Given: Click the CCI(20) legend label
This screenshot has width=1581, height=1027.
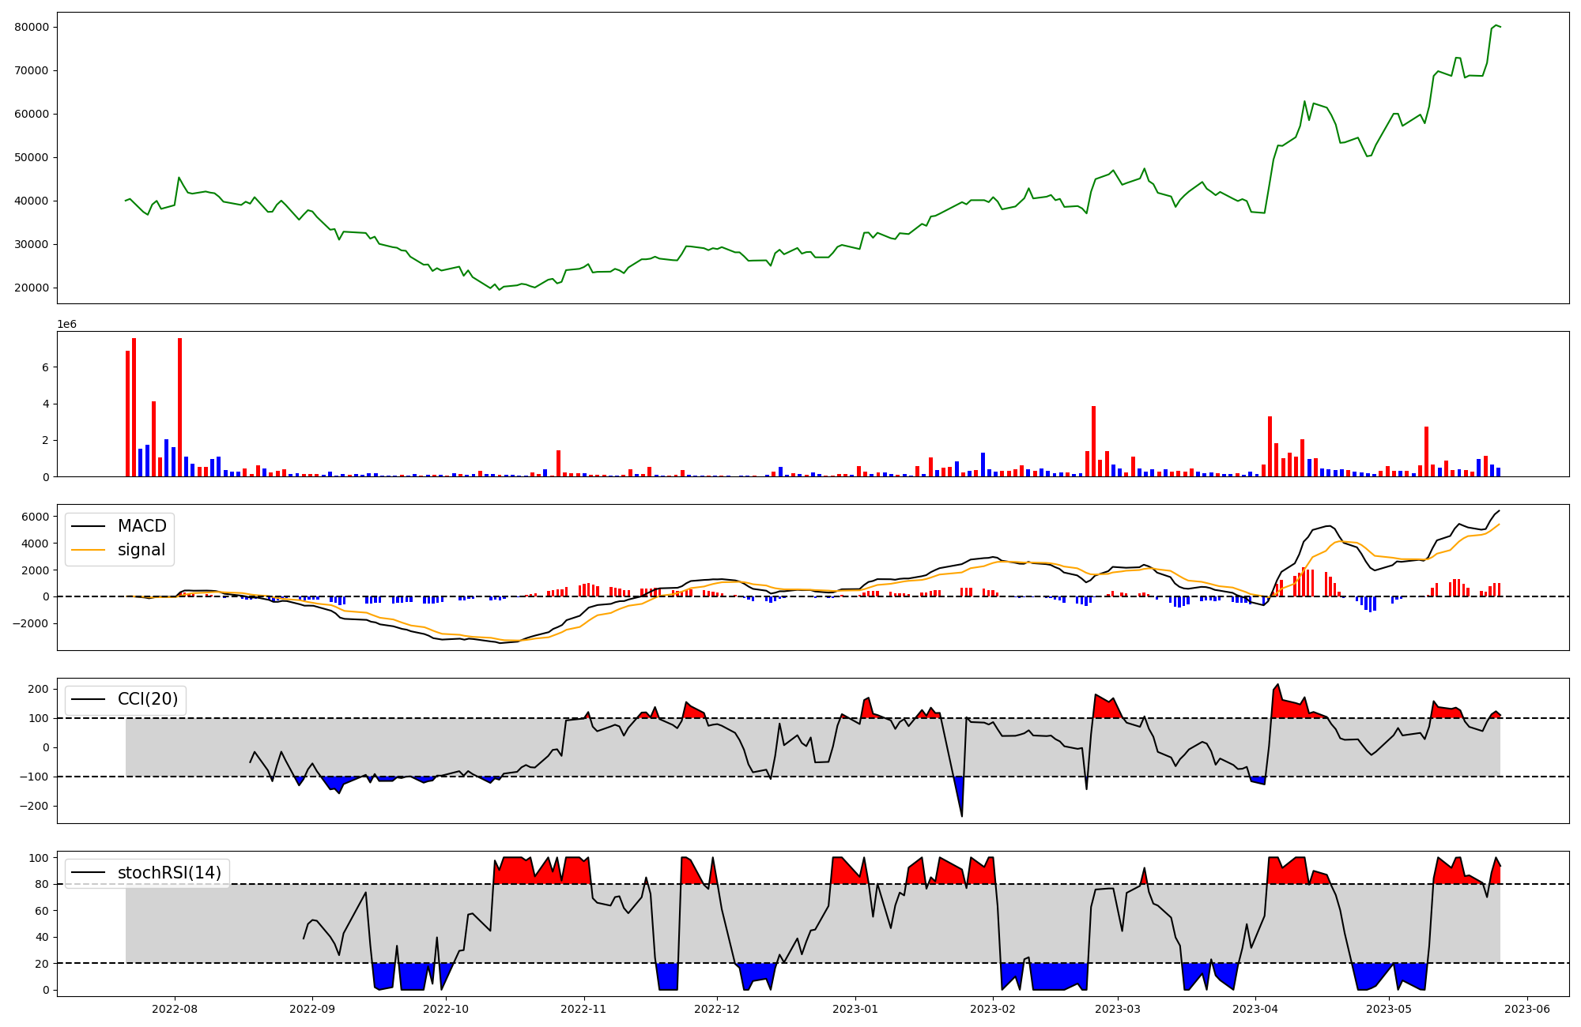Looking at the screenshot, I should (148, 699).
